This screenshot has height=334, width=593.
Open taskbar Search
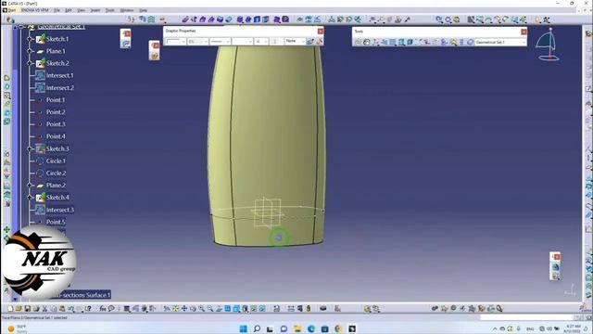(257, 328)
